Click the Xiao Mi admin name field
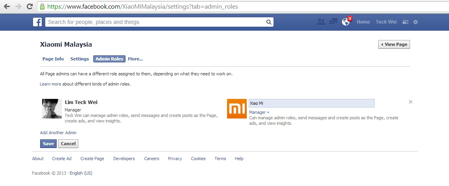Viewport: 449px width, 186px height. (311, 103)
